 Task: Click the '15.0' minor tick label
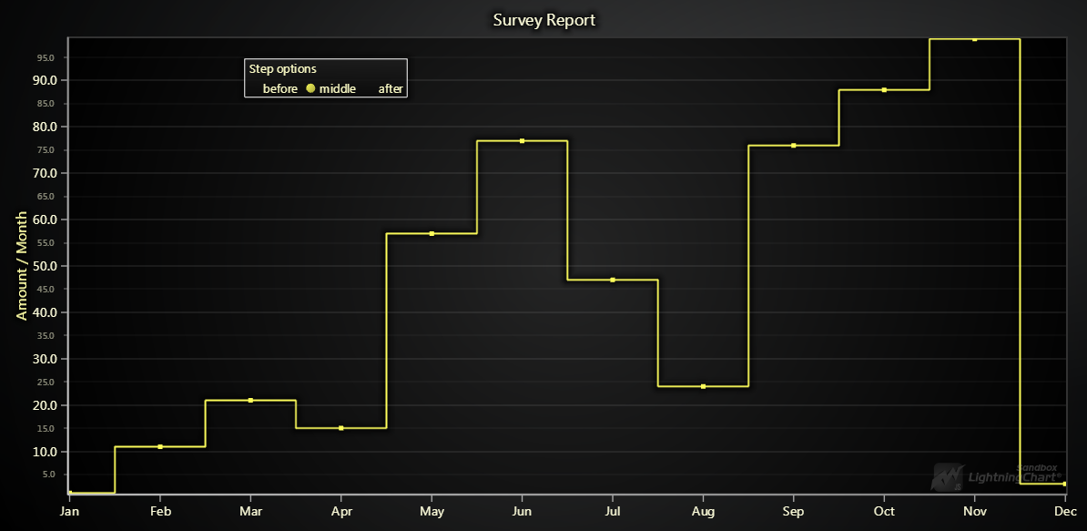click(46, 428)
